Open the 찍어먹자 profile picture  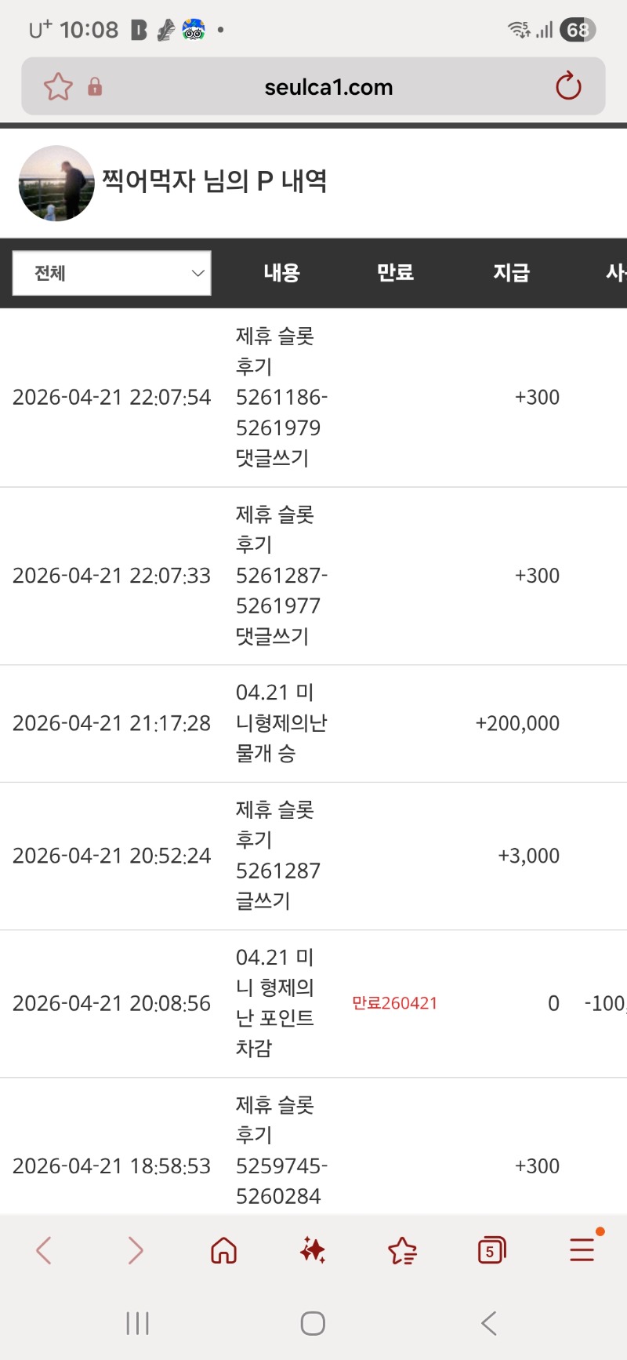[56, 184]
